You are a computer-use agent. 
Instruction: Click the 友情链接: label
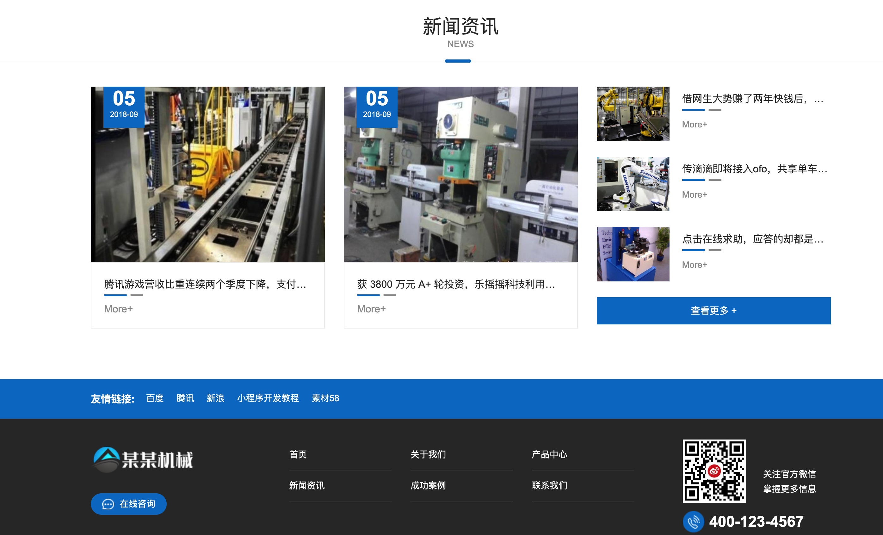tap(113, 399)
